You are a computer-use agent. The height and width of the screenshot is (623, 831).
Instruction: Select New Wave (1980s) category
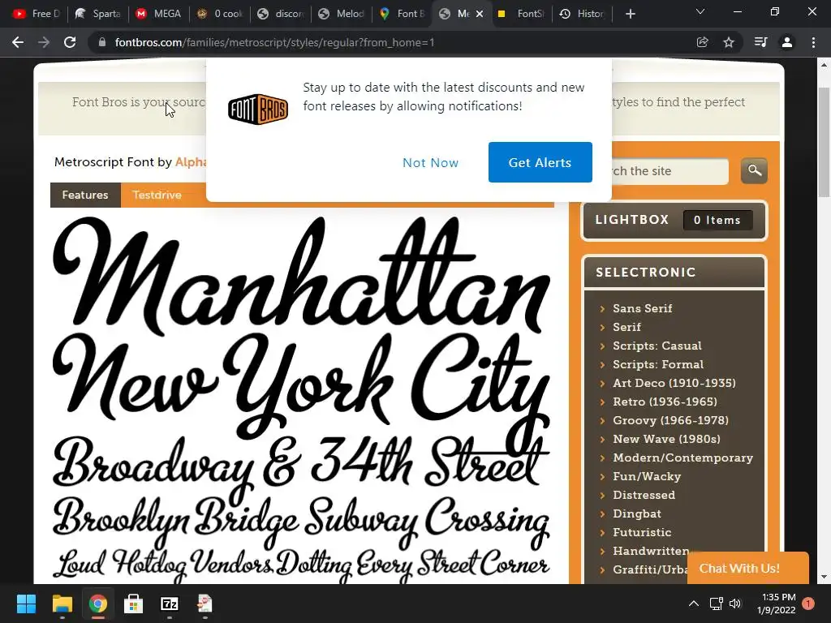point(667,439)
